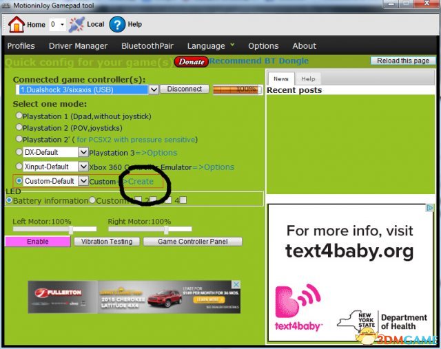The image size is (441, 349).
Task: Click the MotioninJoy title bar app icon
Action: pos(6,6)
